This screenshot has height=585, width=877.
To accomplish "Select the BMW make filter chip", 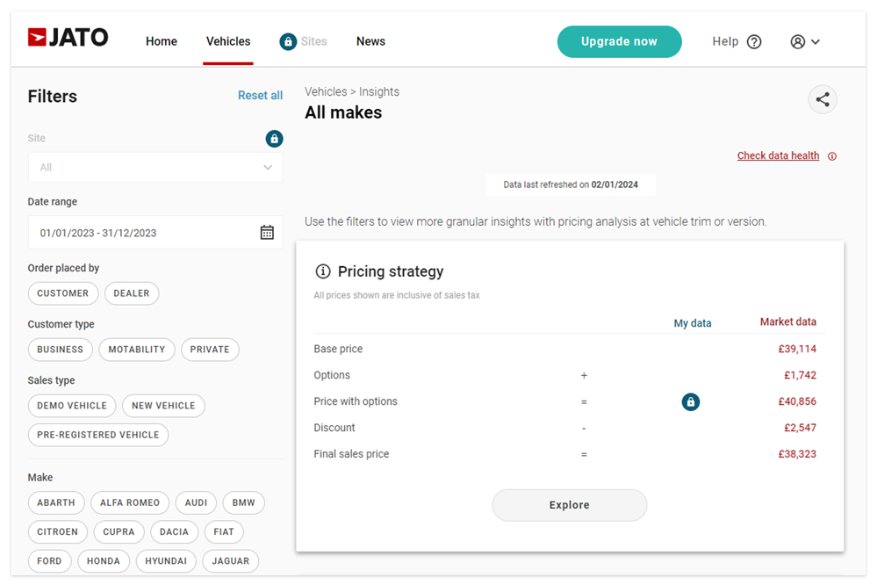I will coord(243,503).
